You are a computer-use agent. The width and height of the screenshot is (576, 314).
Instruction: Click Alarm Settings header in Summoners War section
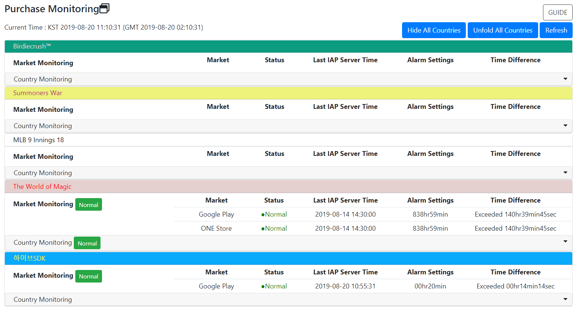click(x=430, y=107)
